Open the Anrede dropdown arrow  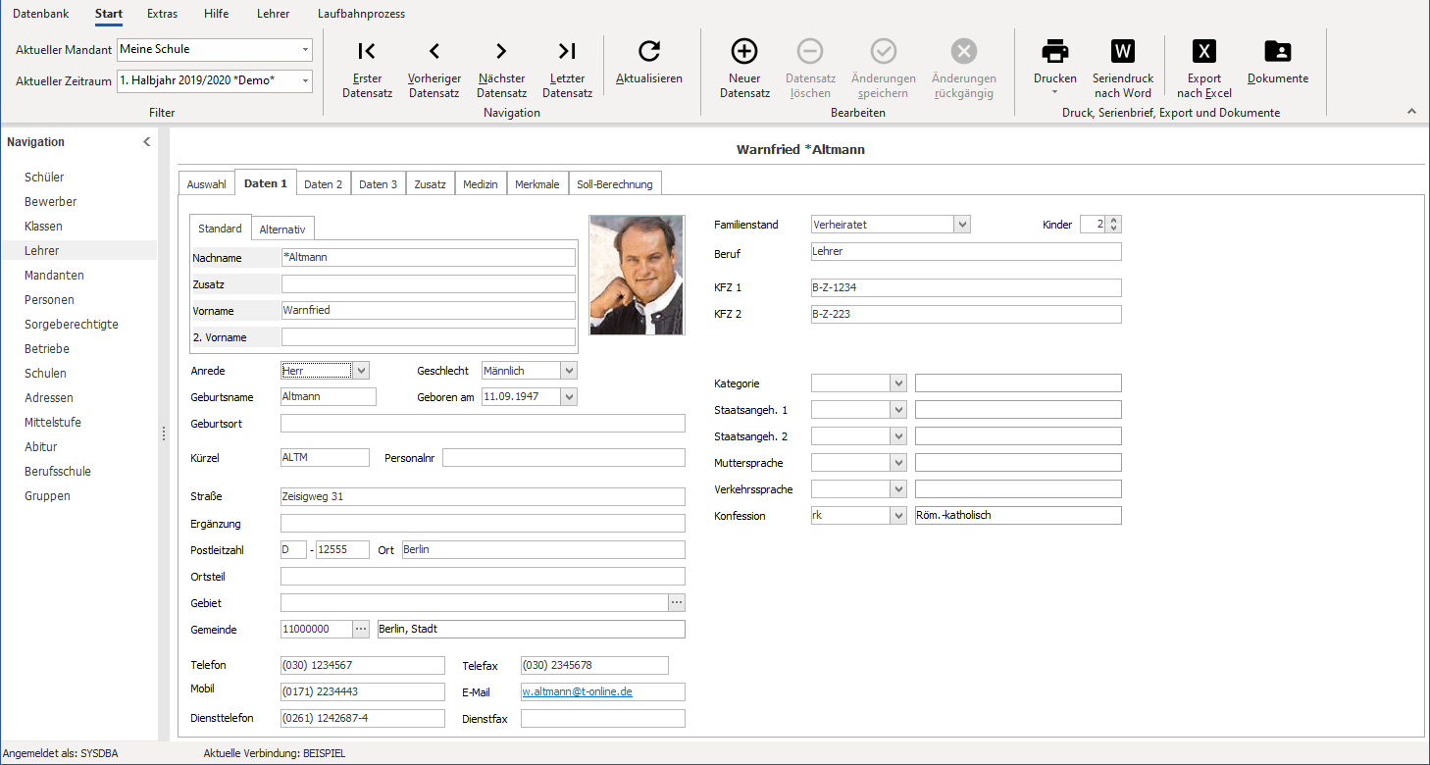(361, 371)
